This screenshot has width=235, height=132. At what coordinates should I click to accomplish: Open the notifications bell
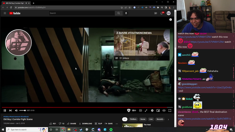(x=162, y=13)
